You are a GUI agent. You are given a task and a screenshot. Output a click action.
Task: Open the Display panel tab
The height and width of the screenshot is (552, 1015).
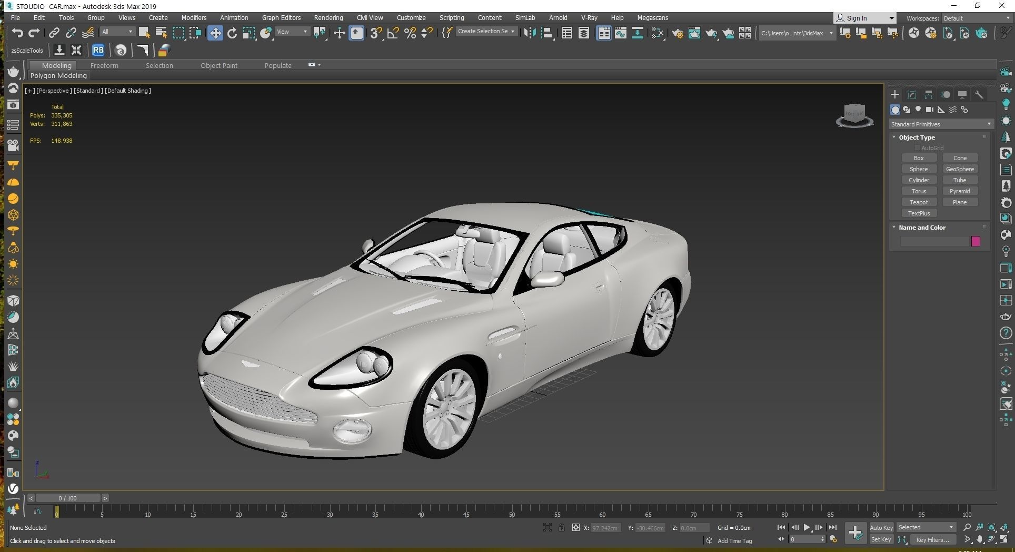[x=962, y=95]
